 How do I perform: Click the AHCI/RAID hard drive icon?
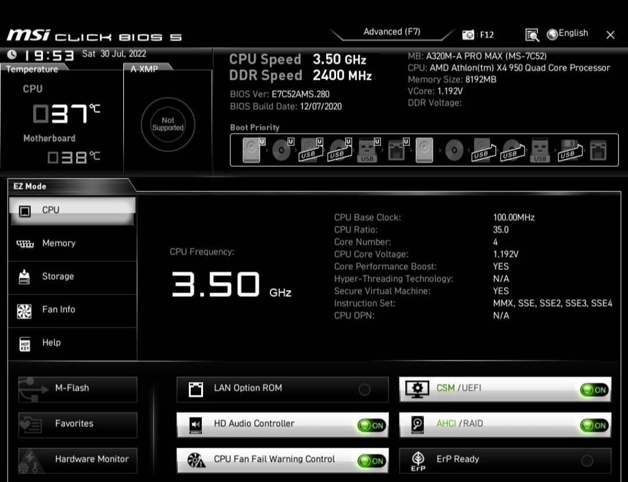point(418,425)
